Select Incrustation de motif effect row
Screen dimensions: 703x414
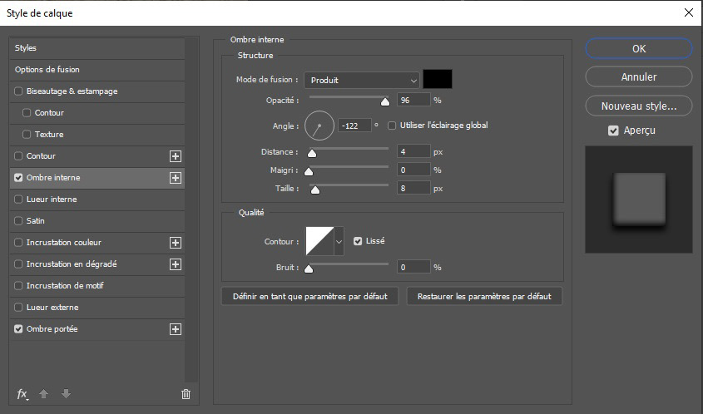[x=97, y=285]
